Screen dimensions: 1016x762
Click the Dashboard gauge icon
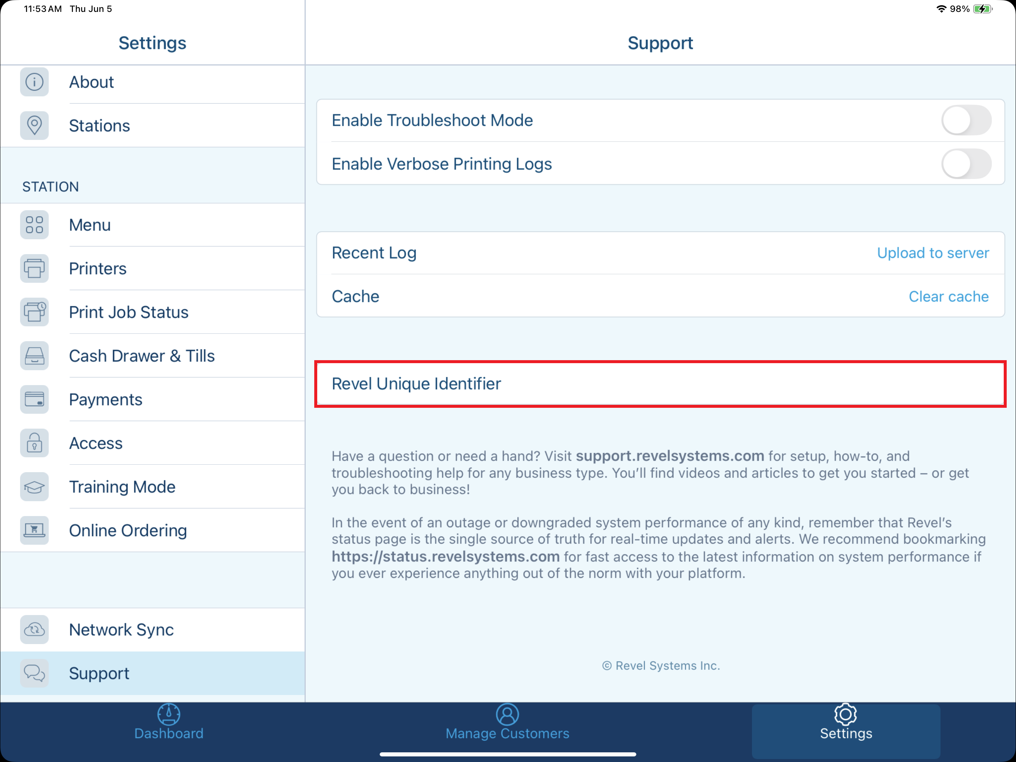(168, 714)
